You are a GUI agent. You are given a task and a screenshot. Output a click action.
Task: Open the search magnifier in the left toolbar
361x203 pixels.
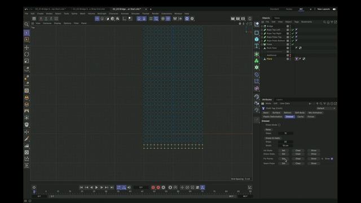coord(27,24)
